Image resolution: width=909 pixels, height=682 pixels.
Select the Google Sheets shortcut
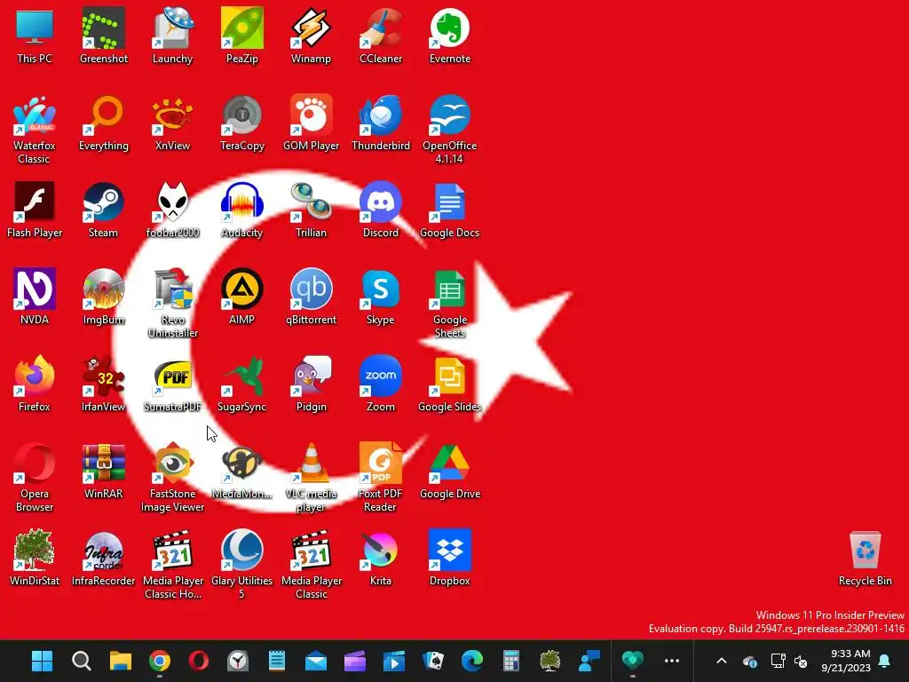(450, 304)
